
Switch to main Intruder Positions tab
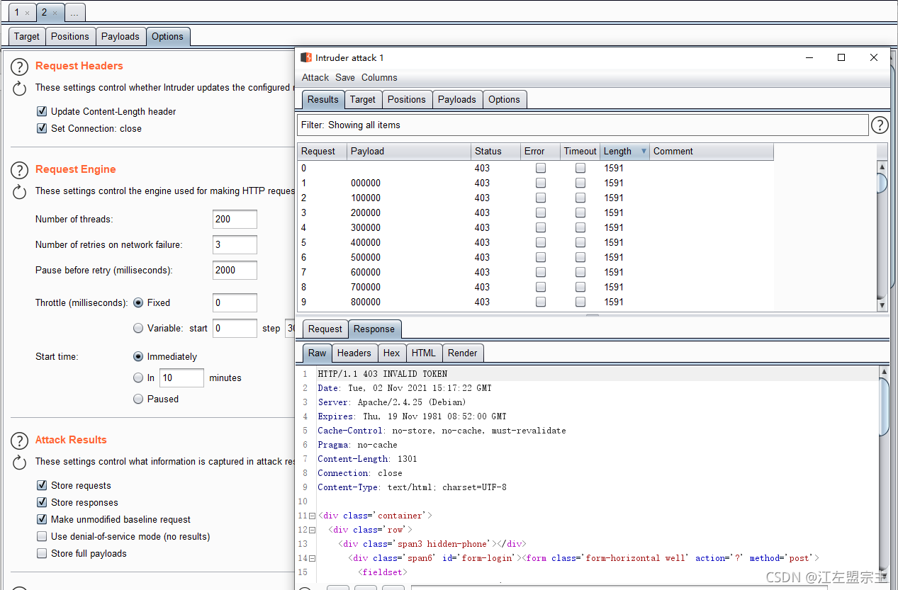tap(70, 37)
